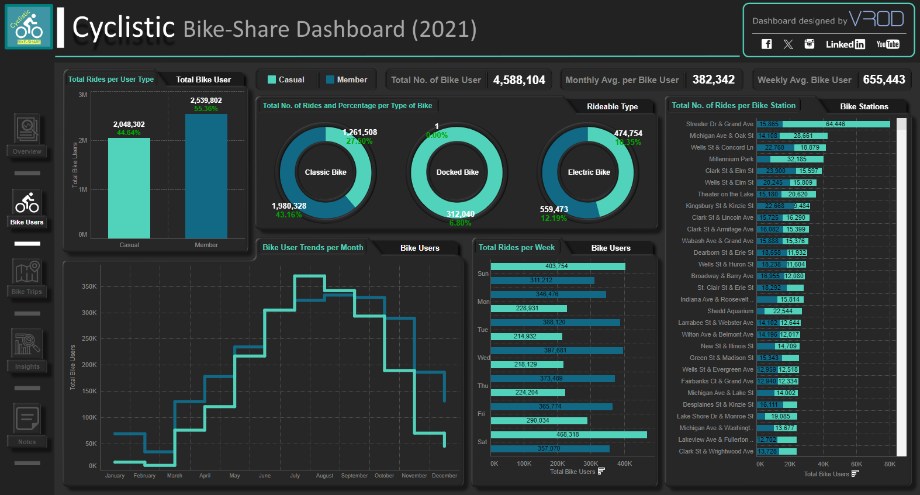Click the Sunday 403,754 bar
The image size is (920, 495).
coord(558,266)
